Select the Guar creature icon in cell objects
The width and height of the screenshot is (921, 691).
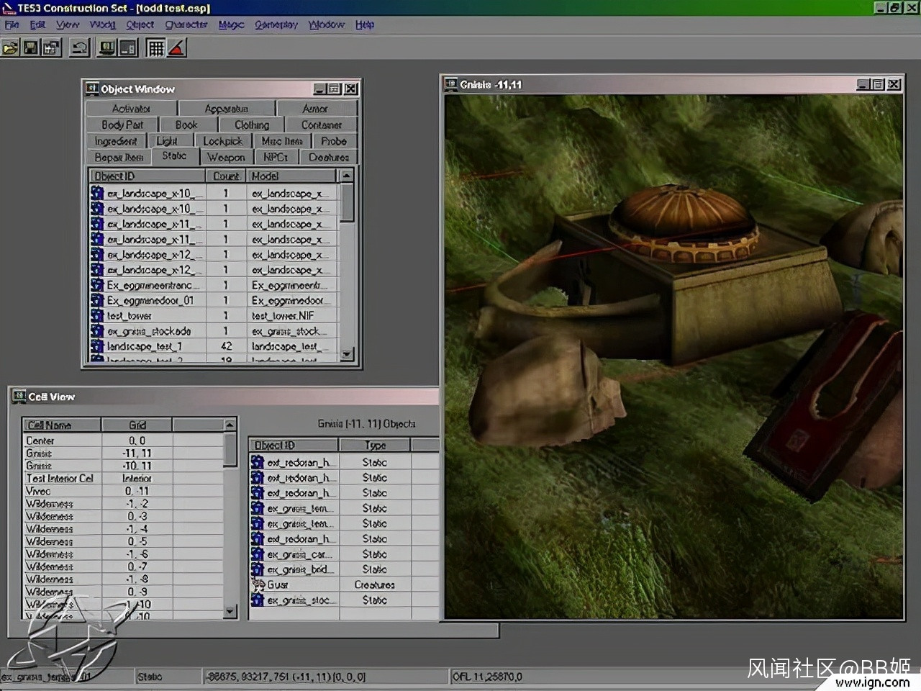coord(258,584)
